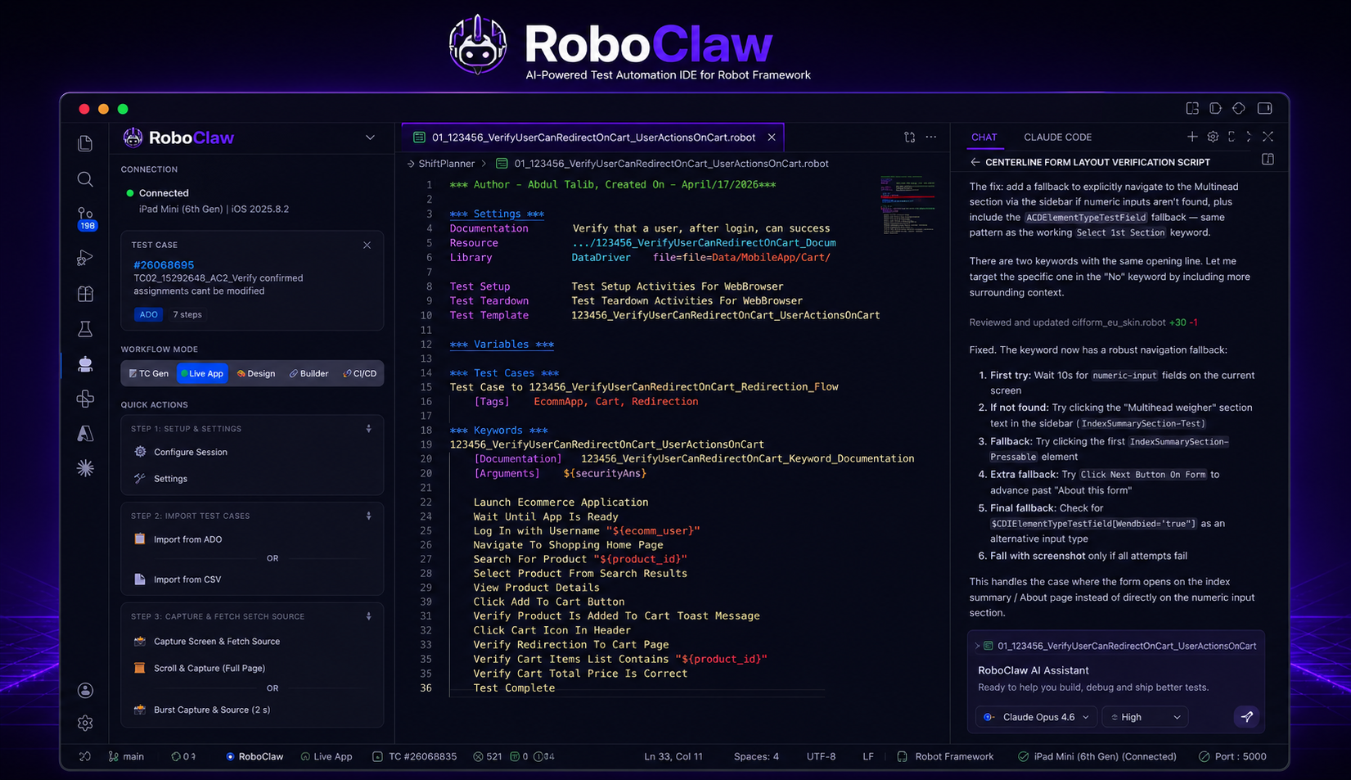Maximize the chat panel with the bracket icon
This screenshot has width=1351, height=780.
pos(1232,137)
